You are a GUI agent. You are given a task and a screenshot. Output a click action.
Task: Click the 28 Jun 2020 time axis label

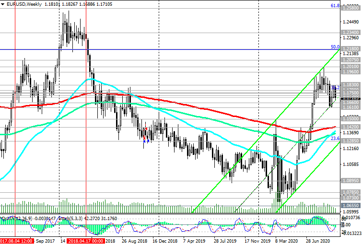(318, 241)
